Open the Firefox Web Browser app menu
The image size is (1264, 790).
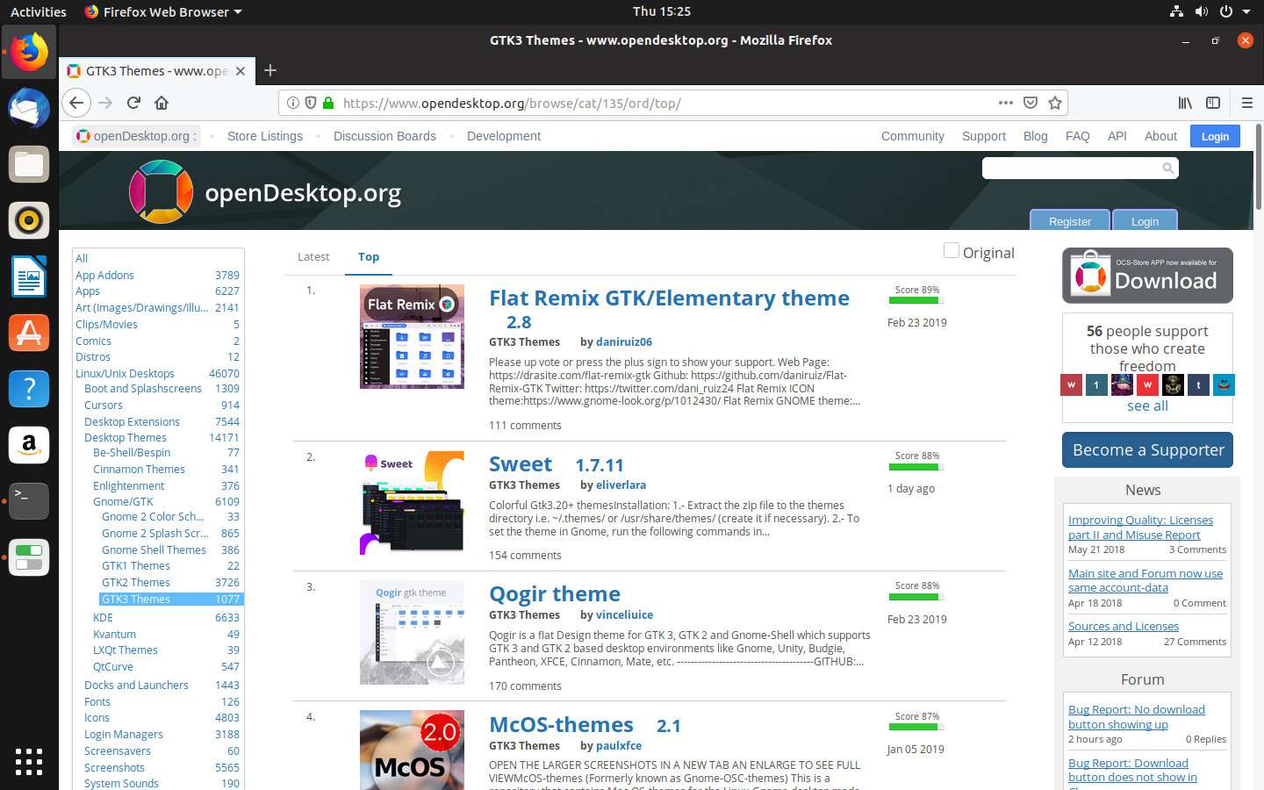pos(163,11)
